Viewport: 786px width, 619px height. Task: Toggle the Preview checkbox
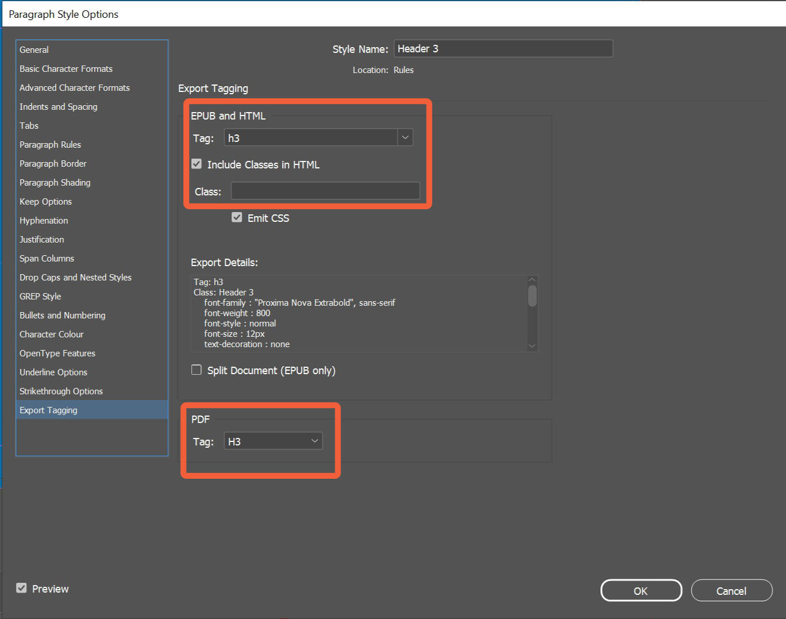pyautogui.click(x=21, y=588)
